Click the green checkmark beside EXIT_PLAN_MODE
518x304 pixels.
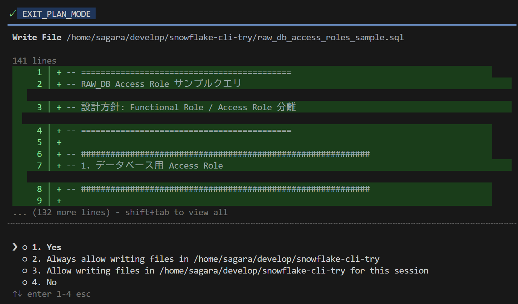tap(12, 14)
